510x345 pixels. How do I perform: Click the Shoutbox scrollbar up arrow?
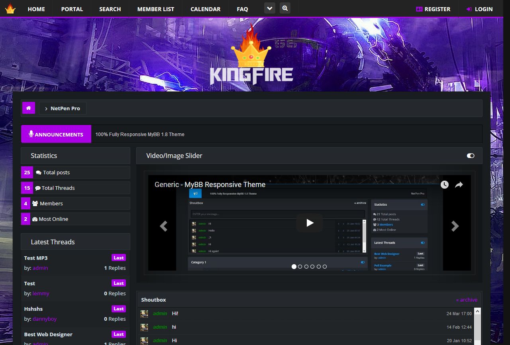click(x=477, y=311)
